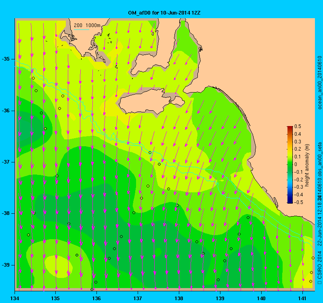The image size is (323, 303).
Task: Click the "1000m" isobath legend label
Action: [93, 25]
